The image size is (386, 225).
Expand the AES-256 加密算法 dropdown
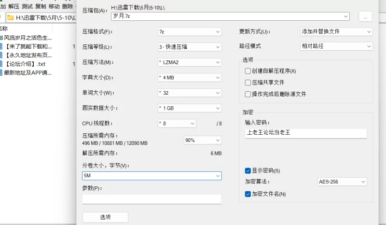pyautogui.click(x=342, y=182)
